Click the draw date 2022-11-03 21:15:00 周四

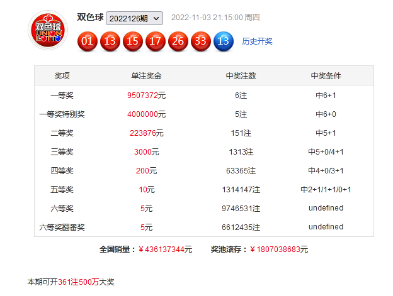tap(215, 18)
